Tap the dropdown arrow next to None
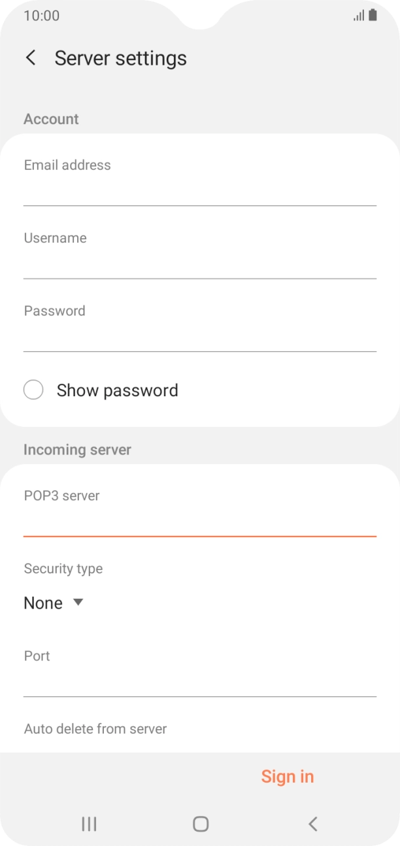 tap(78, 602)
